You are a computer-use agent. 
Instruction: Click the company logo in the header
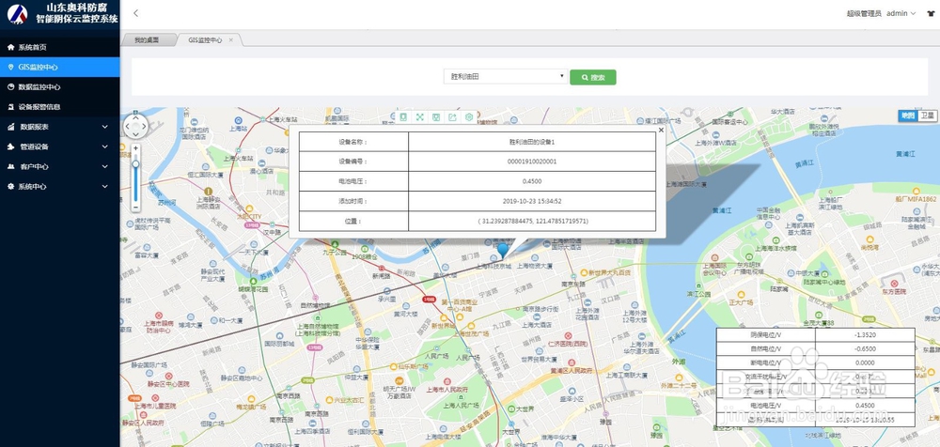coord(17,13)
